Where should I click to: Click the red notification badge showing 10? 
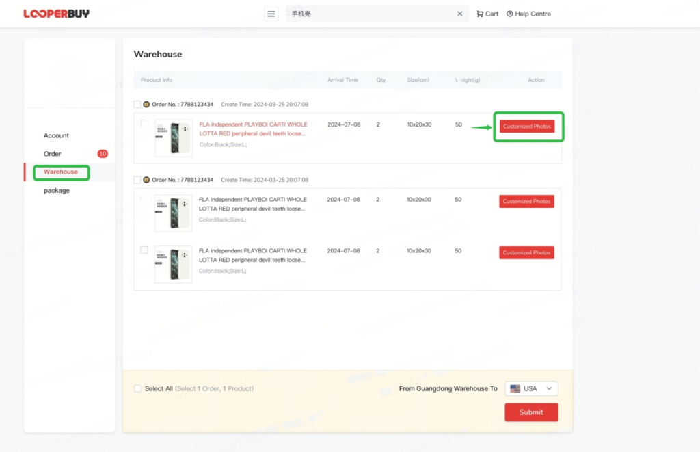click(103, 154)
